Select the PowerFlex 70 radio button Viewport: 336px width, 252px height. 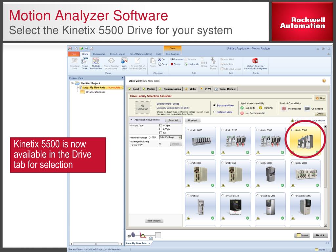tap(223, 196)
